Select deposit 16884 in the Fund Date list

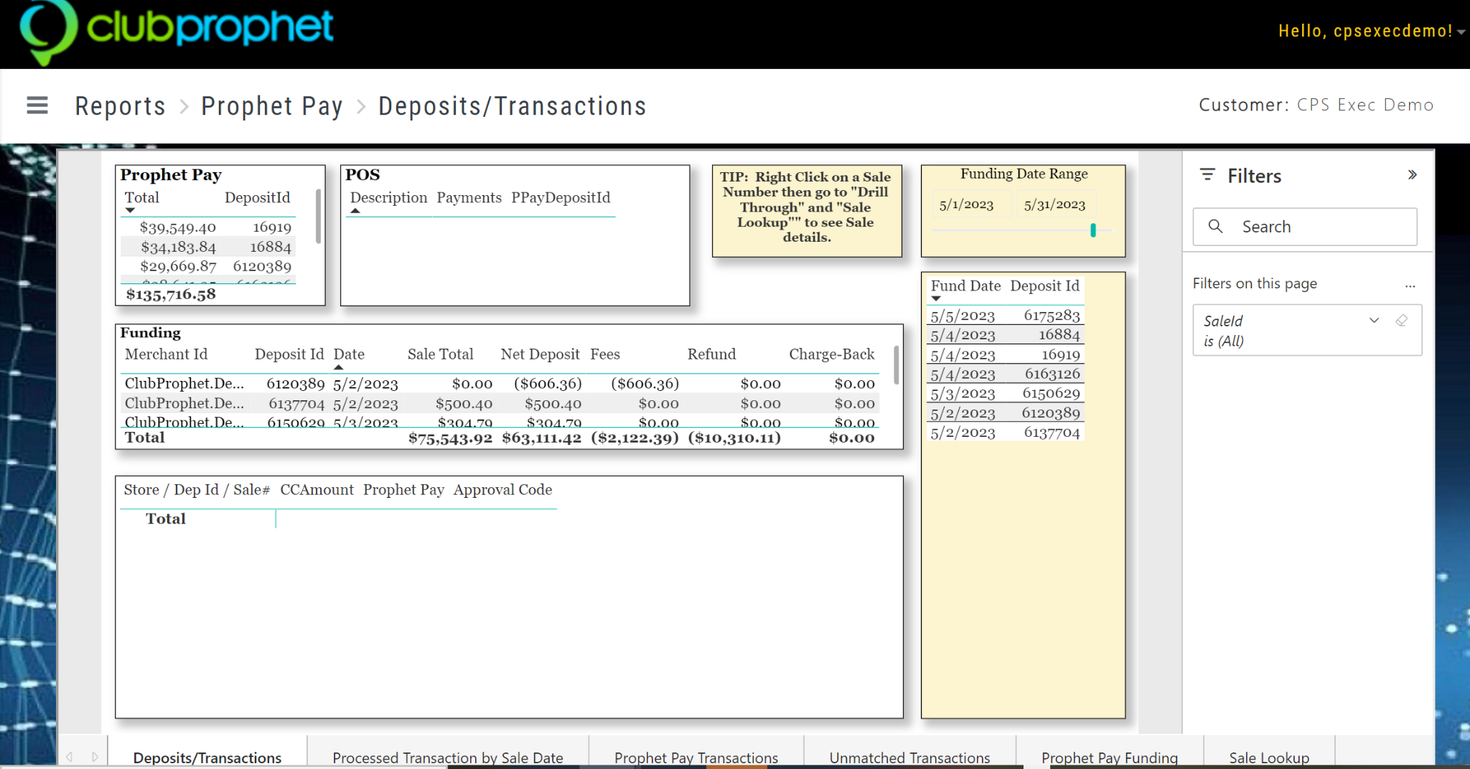[x=1005, y=335]
